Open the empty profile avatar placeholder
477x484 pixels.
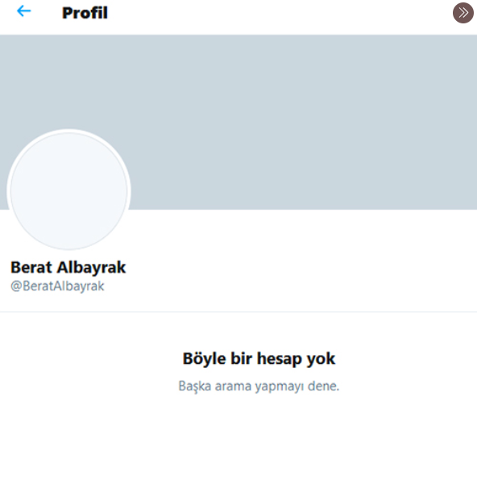(x=68, y=191)
